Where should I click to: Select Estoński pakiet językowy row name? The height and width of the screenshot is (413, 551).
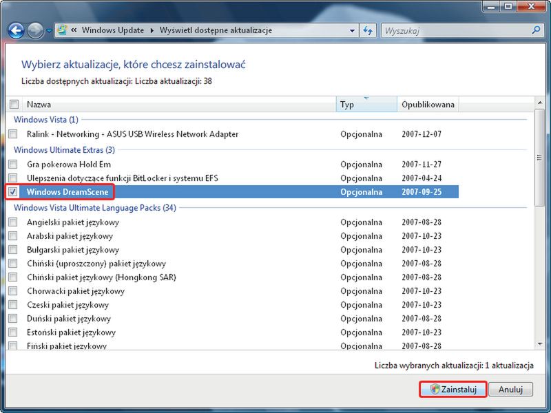(x=72, y=332)
